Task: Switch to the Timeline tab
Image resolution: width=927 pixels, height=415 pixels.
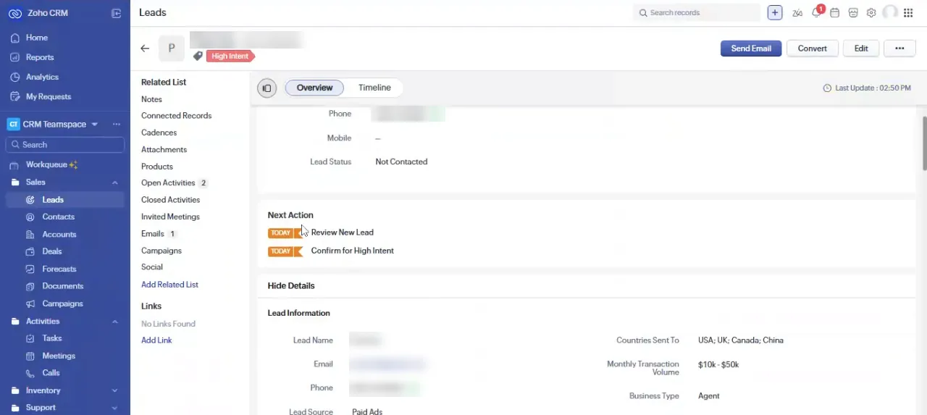Action: (x=374, y=88)
